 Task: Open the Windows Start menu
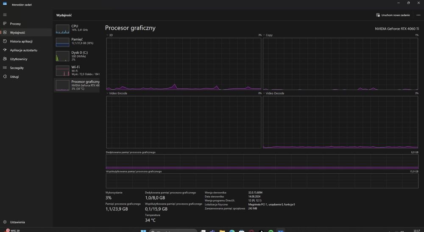point(143,230)
